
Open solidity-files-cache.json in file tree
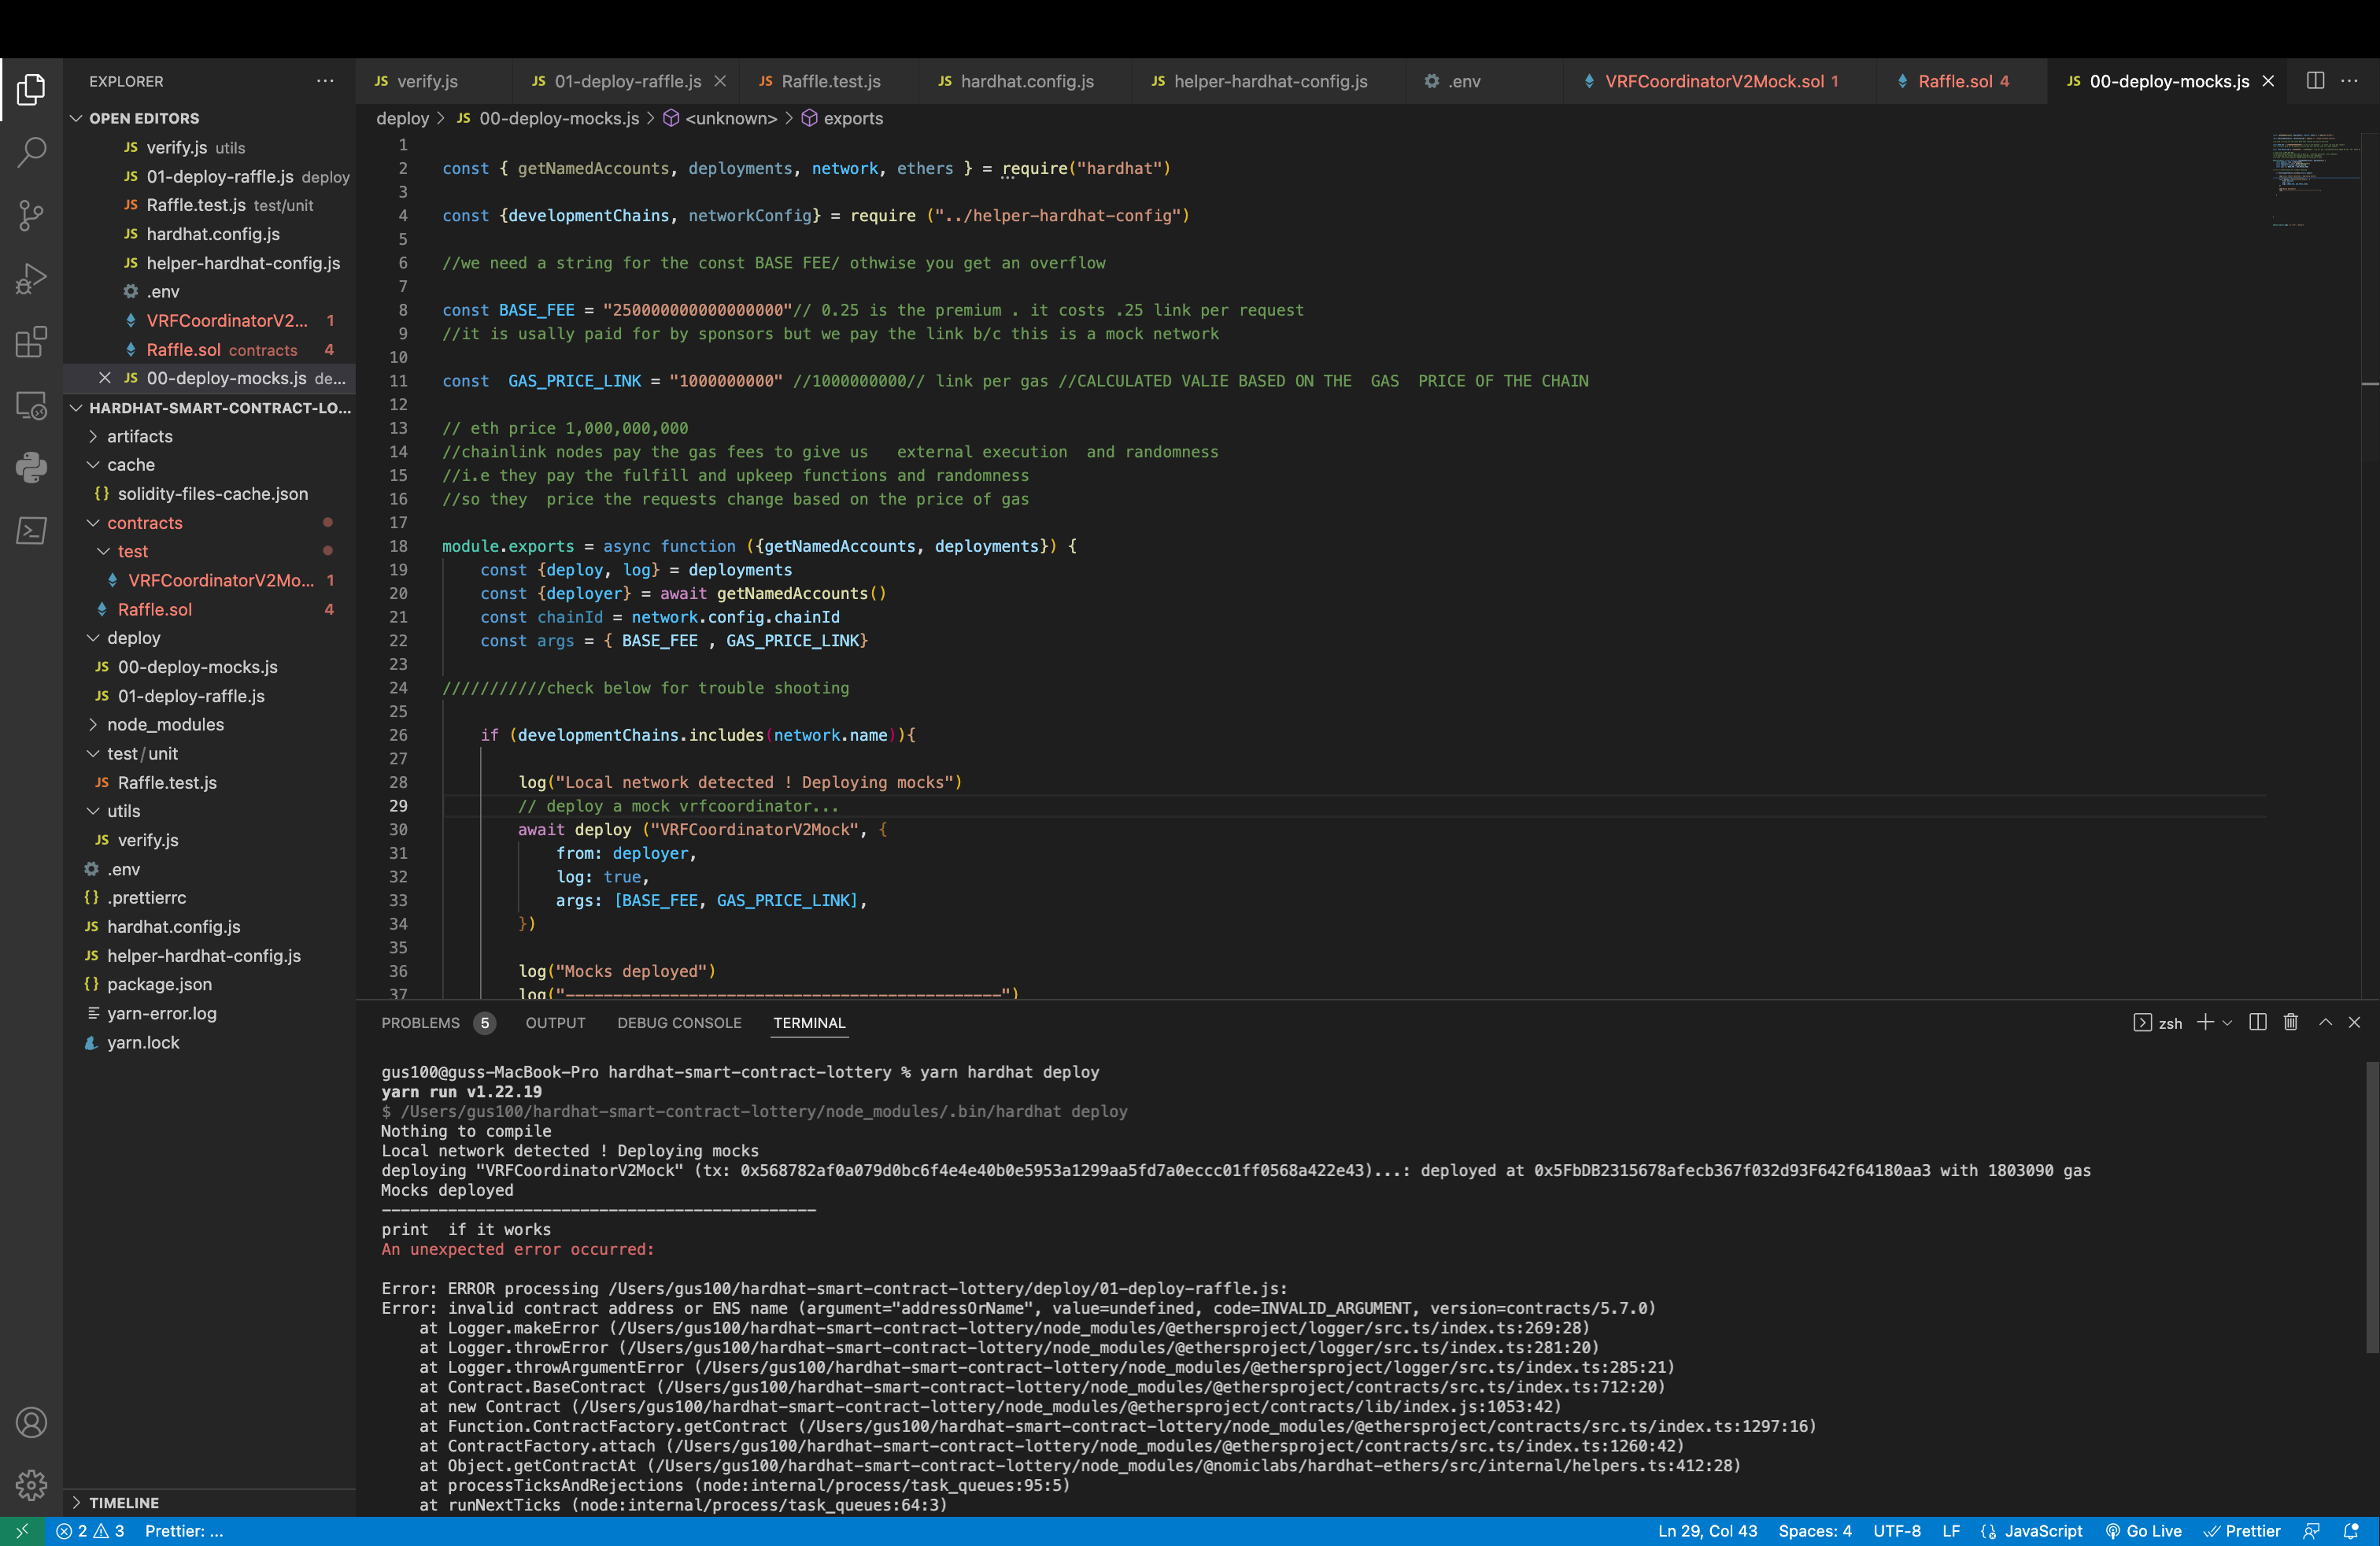click(x=210, y=494)
